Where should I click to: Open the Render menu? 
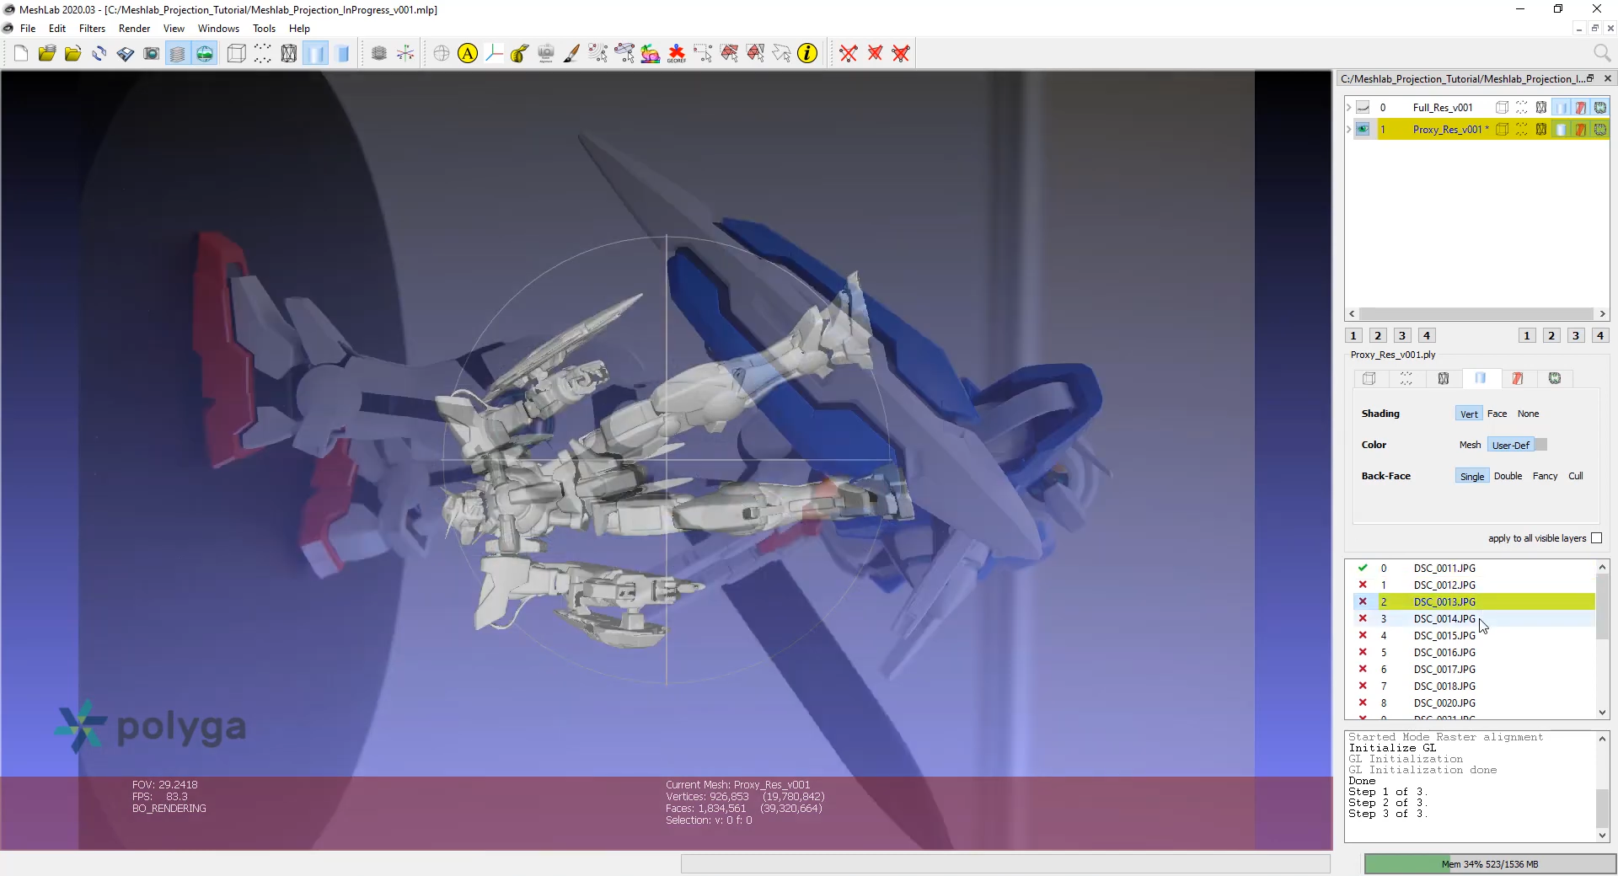click(134, 29)
